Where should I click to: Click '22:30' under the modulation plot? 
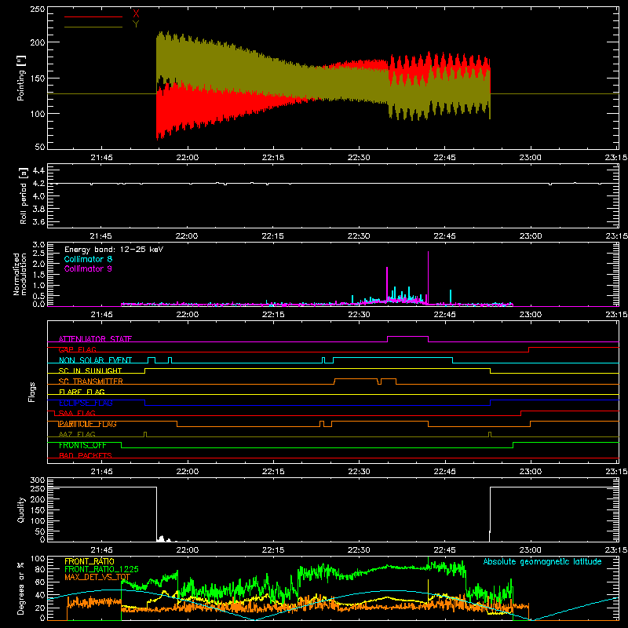359,315
